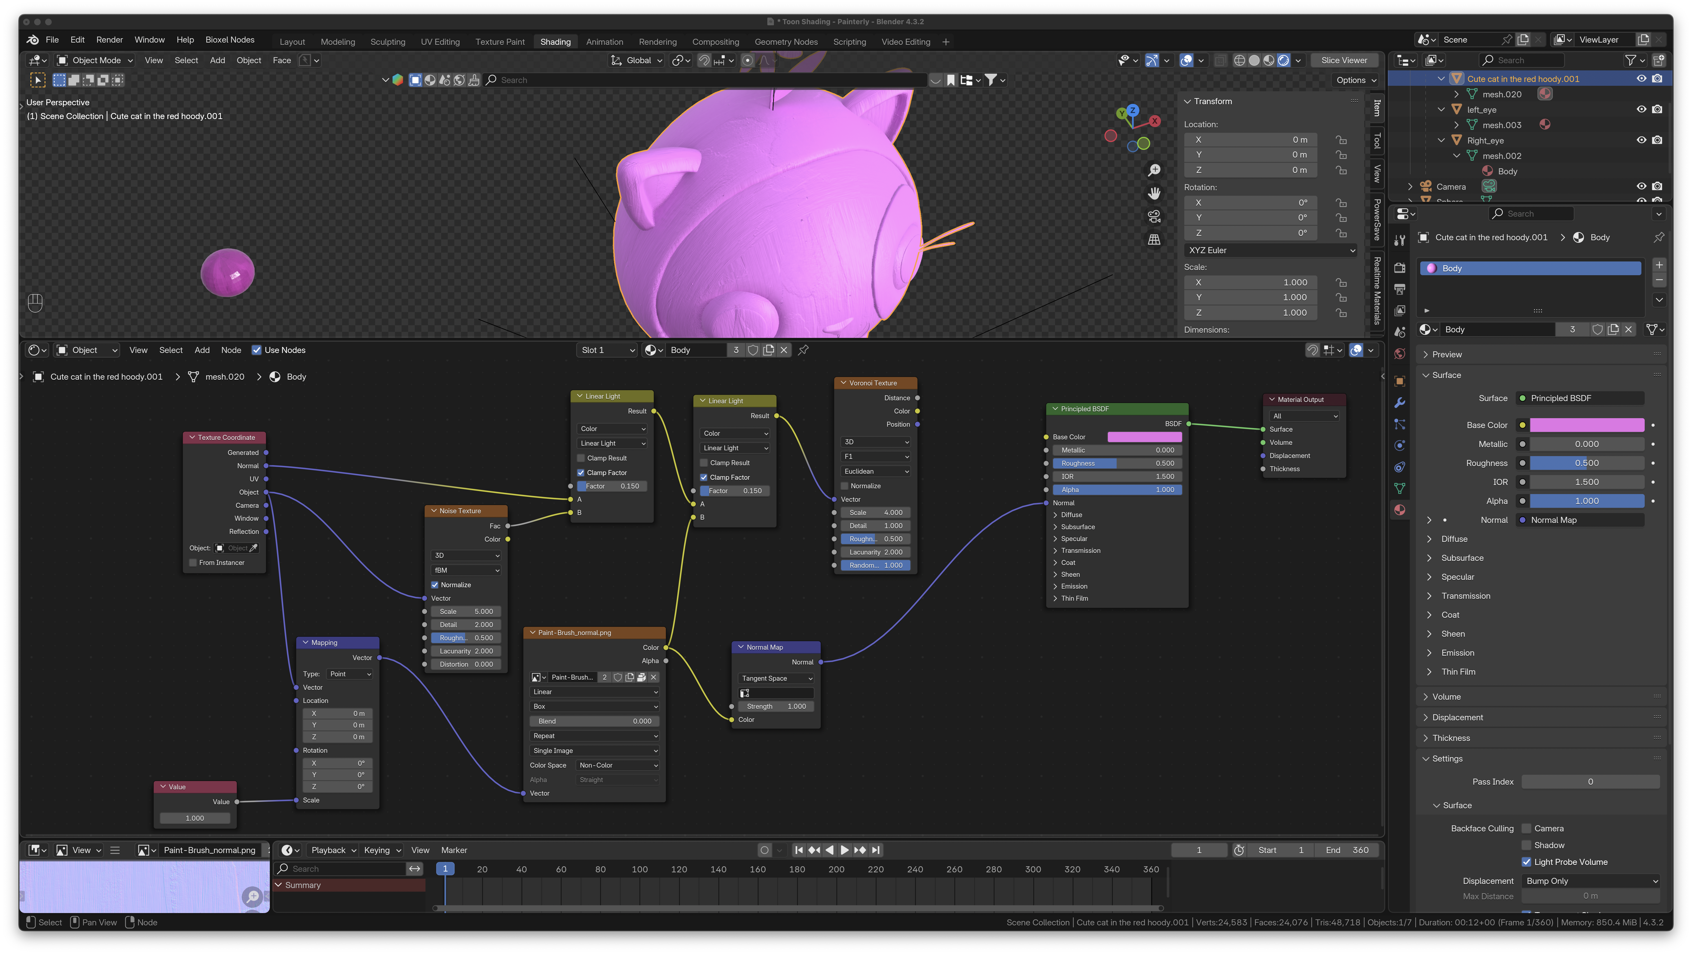Expand the Preview panel in material properties
The image size is (1692, 954).
1447,355
